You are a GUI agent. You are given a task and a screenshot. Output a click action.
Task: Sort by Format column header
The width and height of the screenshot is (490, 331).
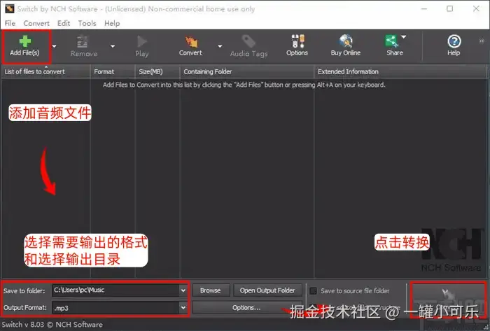[113, 72]
